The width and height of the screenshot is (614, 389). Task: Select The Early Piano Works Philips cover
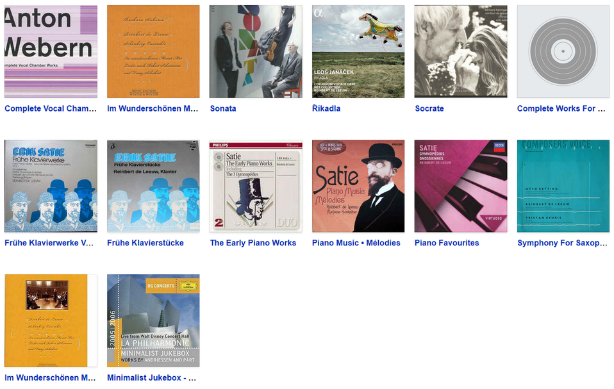click(x=256, y=186)
